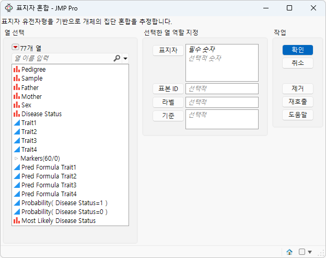Expand the Markers(60/0) column group
The height and width of the screenshot is (258, 326).
point(16,159)
